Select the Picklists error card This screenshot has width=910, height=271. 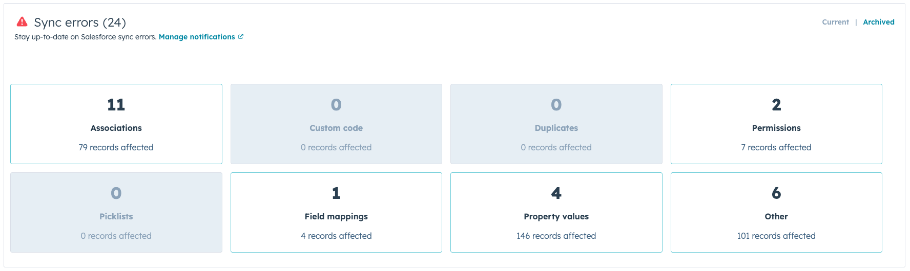click(x=116, y=212)
